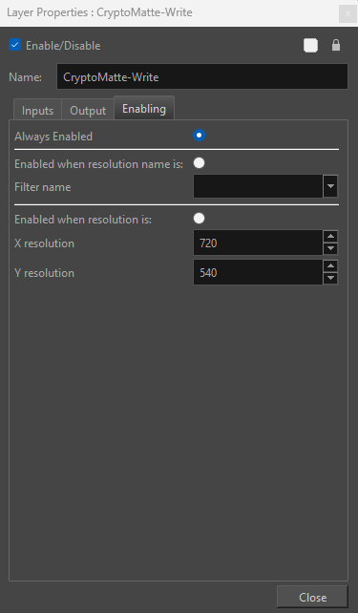The width and height of the screenshot is (358, 613).
Task: Switch to the Output tab
Action: pos(88,110)
